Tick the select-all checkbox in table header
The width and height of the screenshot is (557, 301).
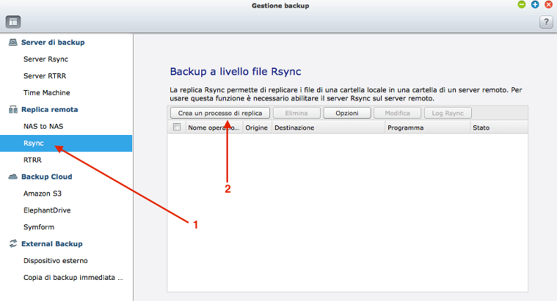(x=177, y=127)
